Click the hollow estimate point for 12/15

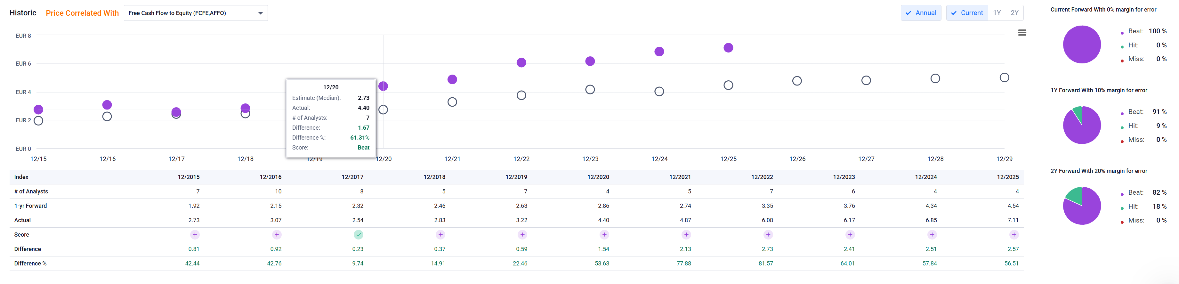pos(38,121)
